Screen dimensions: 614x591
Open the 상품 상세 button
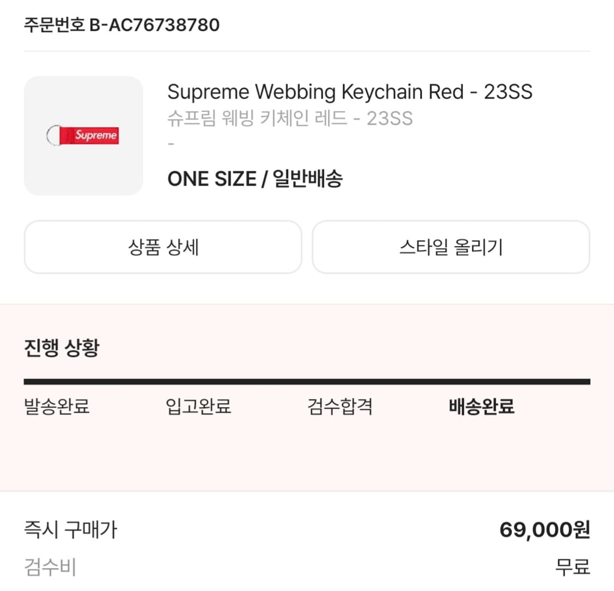[163, 247]
